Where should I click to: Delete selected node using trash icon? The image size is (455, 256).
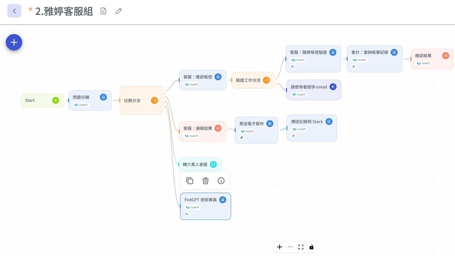pyautogui.click(x=205, y=181)
